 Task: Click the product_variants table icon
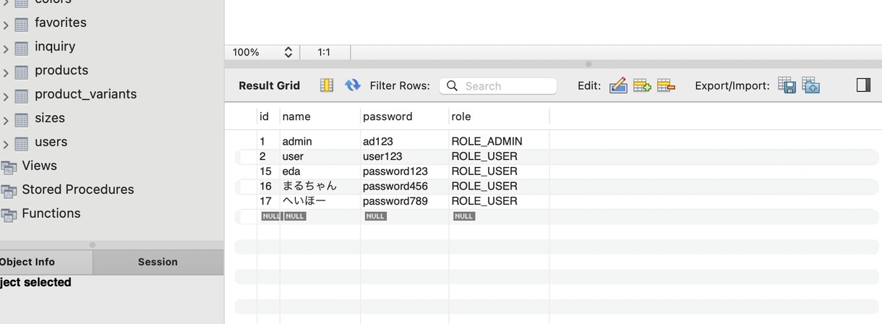click(x=22, y=95)
